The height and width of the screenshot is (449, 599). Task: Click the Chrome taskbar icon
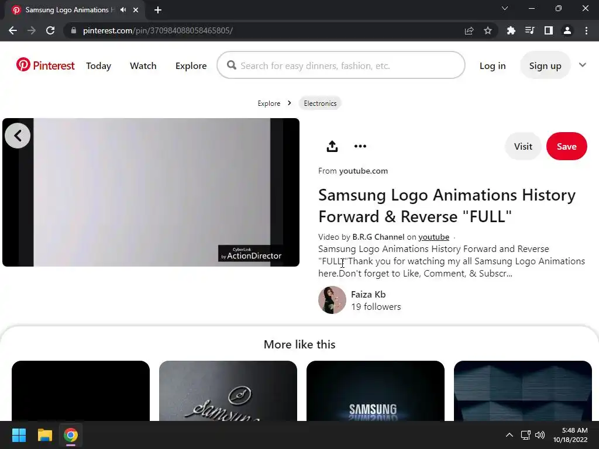(71, 435)
